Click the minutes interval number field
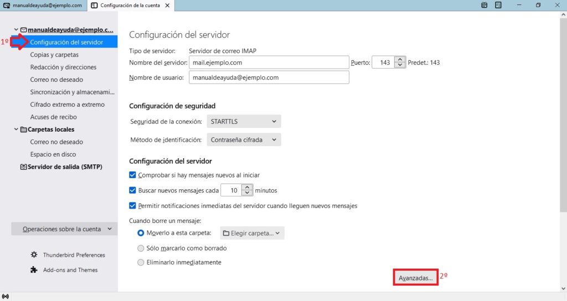 pyautogui.click(x=232, y=190)
